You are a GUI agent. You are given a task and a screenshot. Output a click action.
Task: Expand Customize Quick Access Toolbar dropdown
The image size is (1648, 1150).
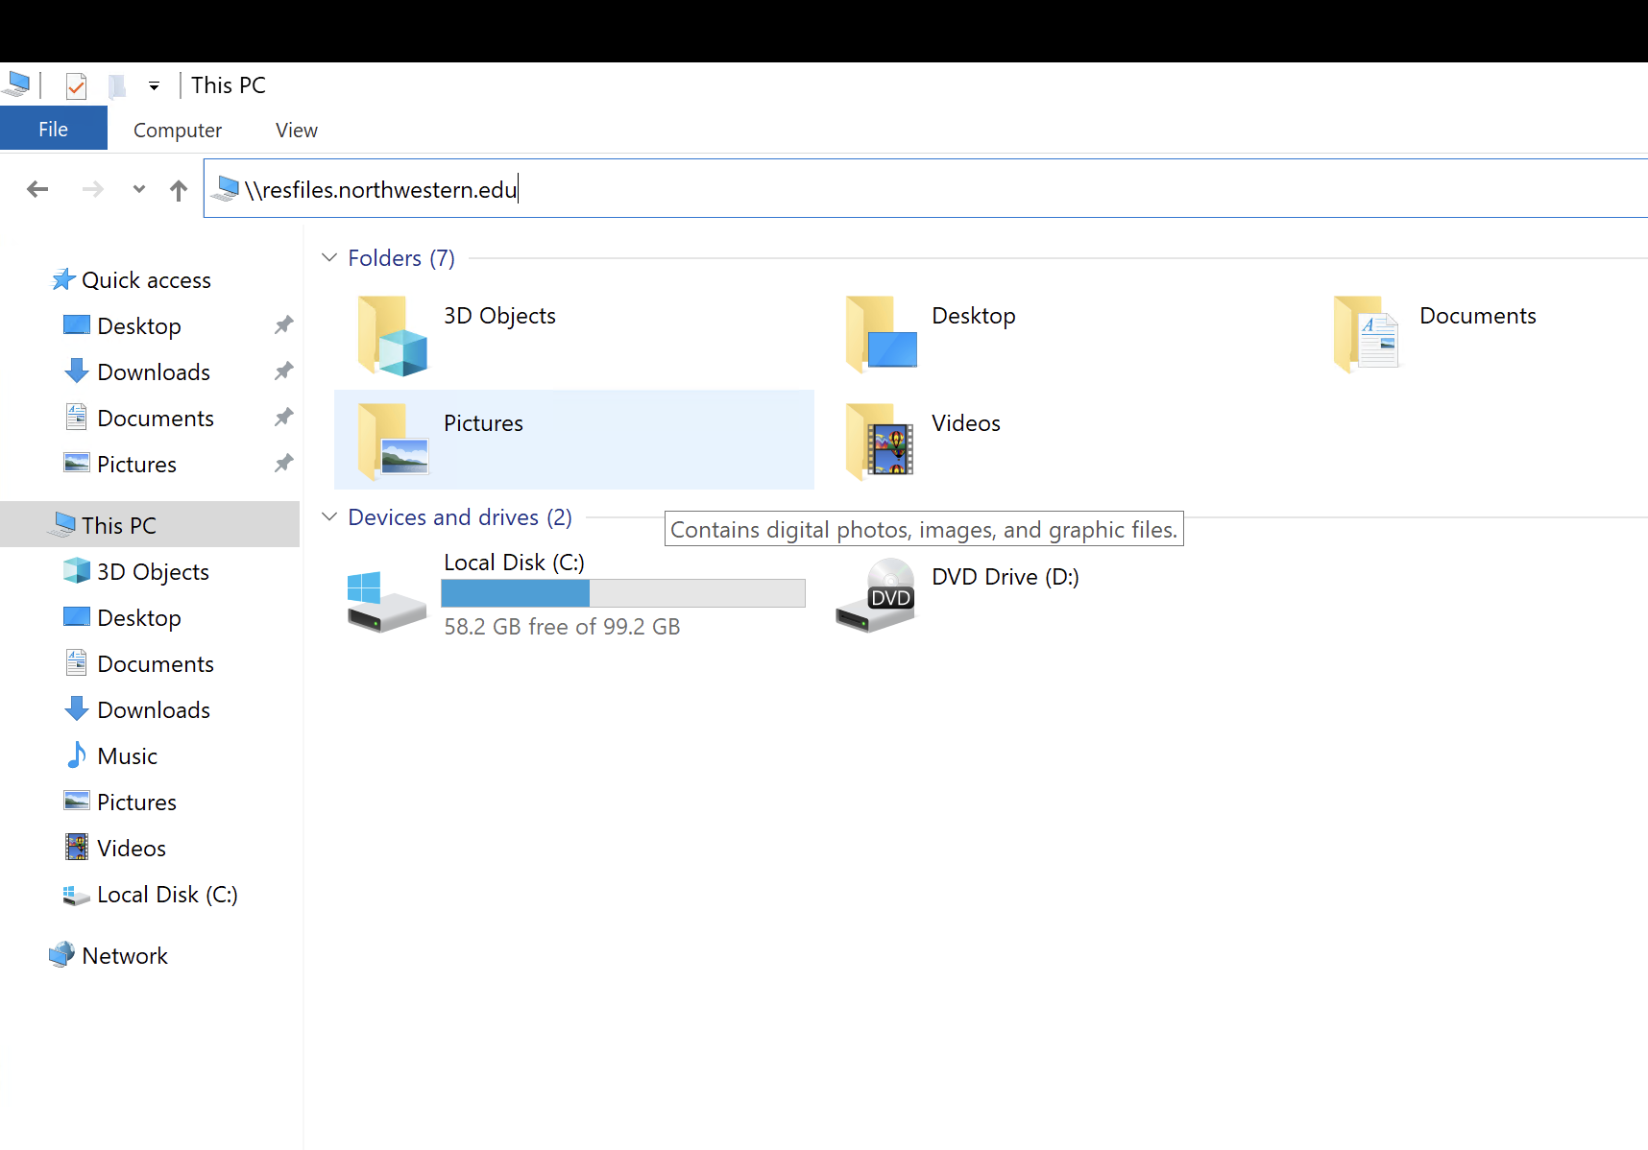click(x=154, y=86)
